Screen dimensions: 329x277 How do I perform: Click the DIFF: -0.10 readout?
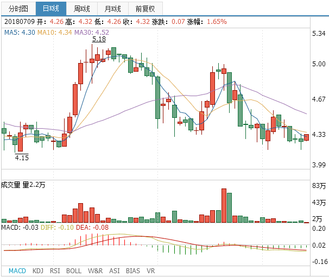pos(57,228)
